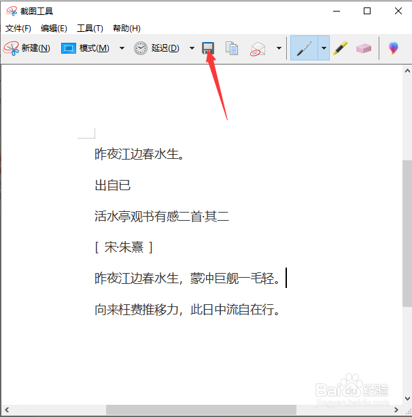Expand the Delay dropdown arrow
This screenshot has width=412, height=417.
pos(192,48)
